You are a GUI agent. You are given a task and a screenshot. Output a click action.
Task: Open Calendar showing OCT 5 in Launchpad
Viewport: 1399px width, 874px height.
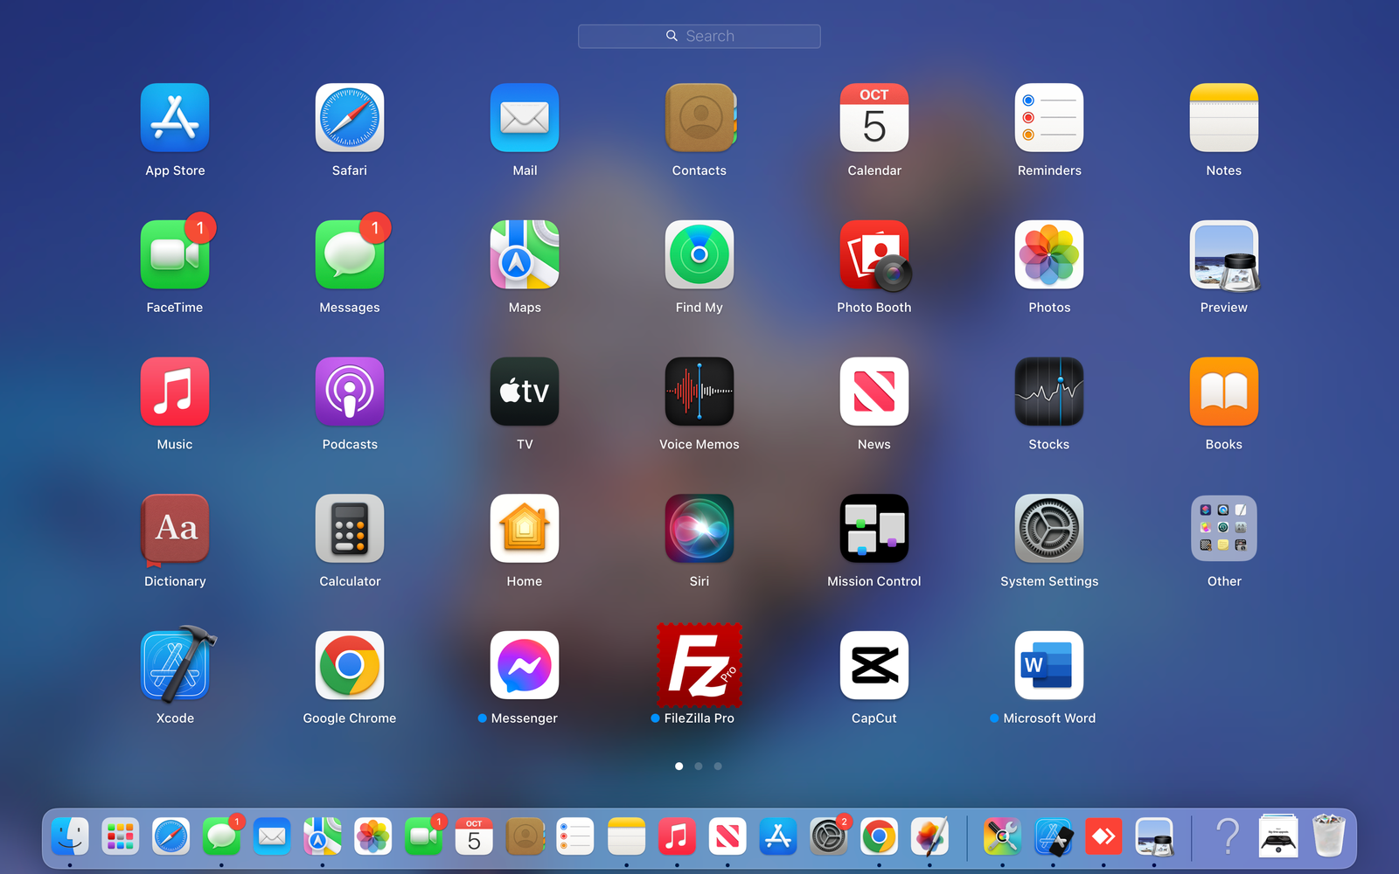[x=874, y=118]
